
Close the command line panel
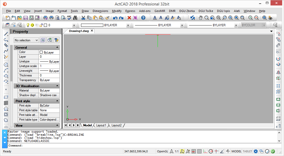pyautogui.click(x=5, y=132)
